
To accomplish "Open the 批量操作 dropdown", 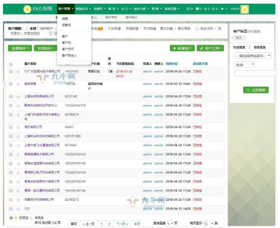I will pos(20,48).
